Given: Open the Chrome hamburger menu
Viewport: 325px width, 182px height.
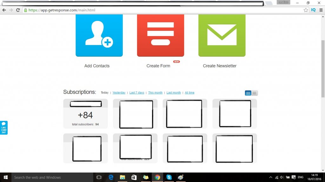Looking at the screenshot, I should [x=321, y=10].
